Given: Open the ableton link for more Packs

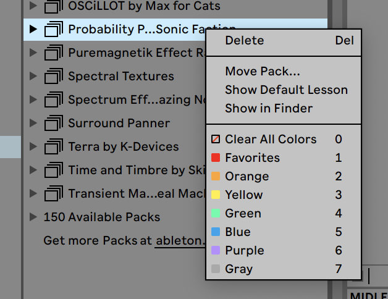Looking at the screenshot, I should (180, 240).
